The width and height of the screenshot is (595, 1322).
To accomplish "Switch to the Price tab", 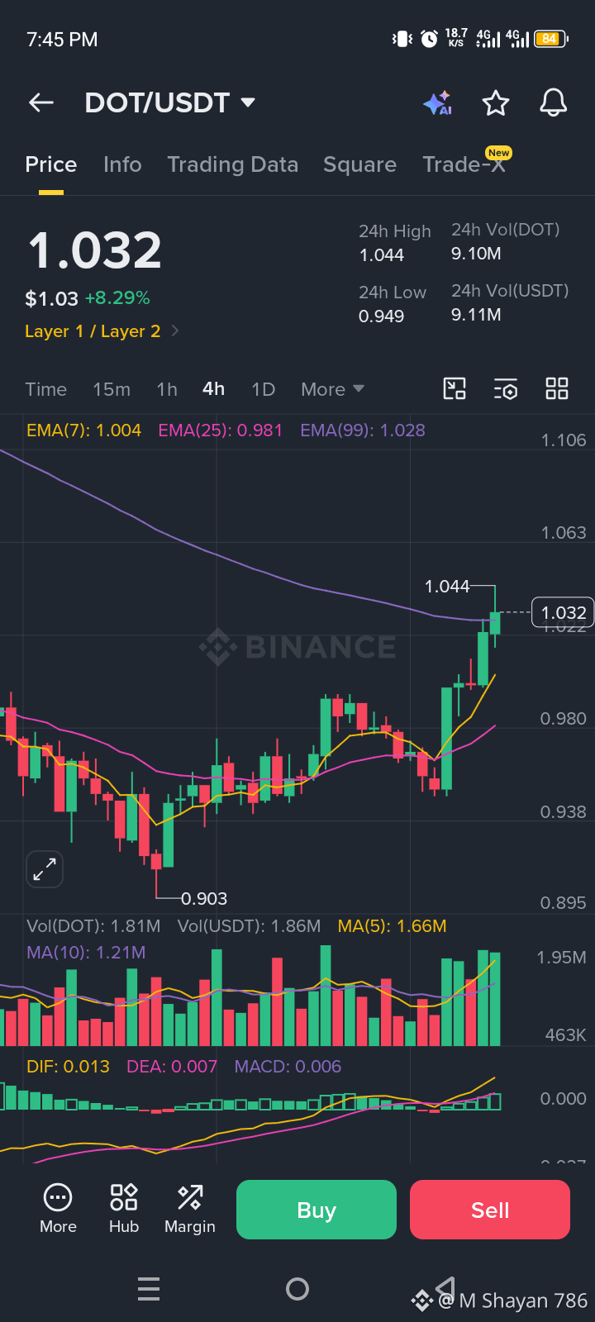I will click(51, 164).
